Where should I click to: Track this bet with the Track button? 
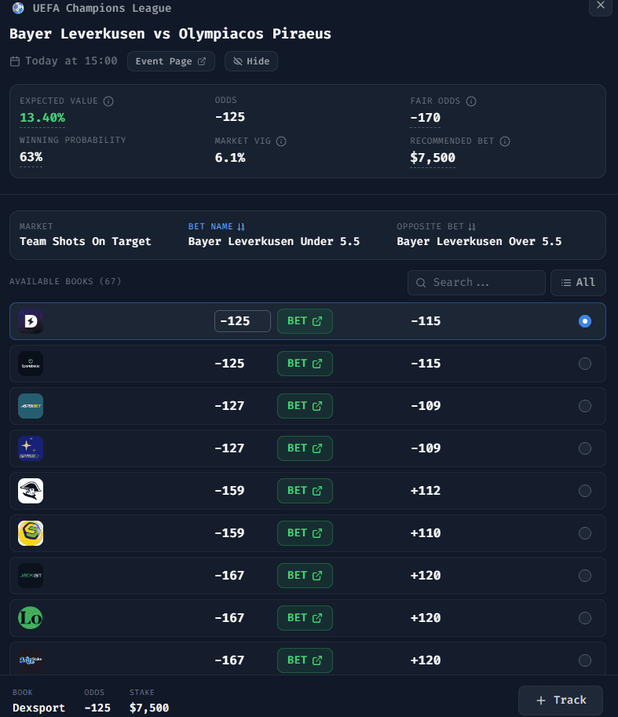click(x=560, y=700)
